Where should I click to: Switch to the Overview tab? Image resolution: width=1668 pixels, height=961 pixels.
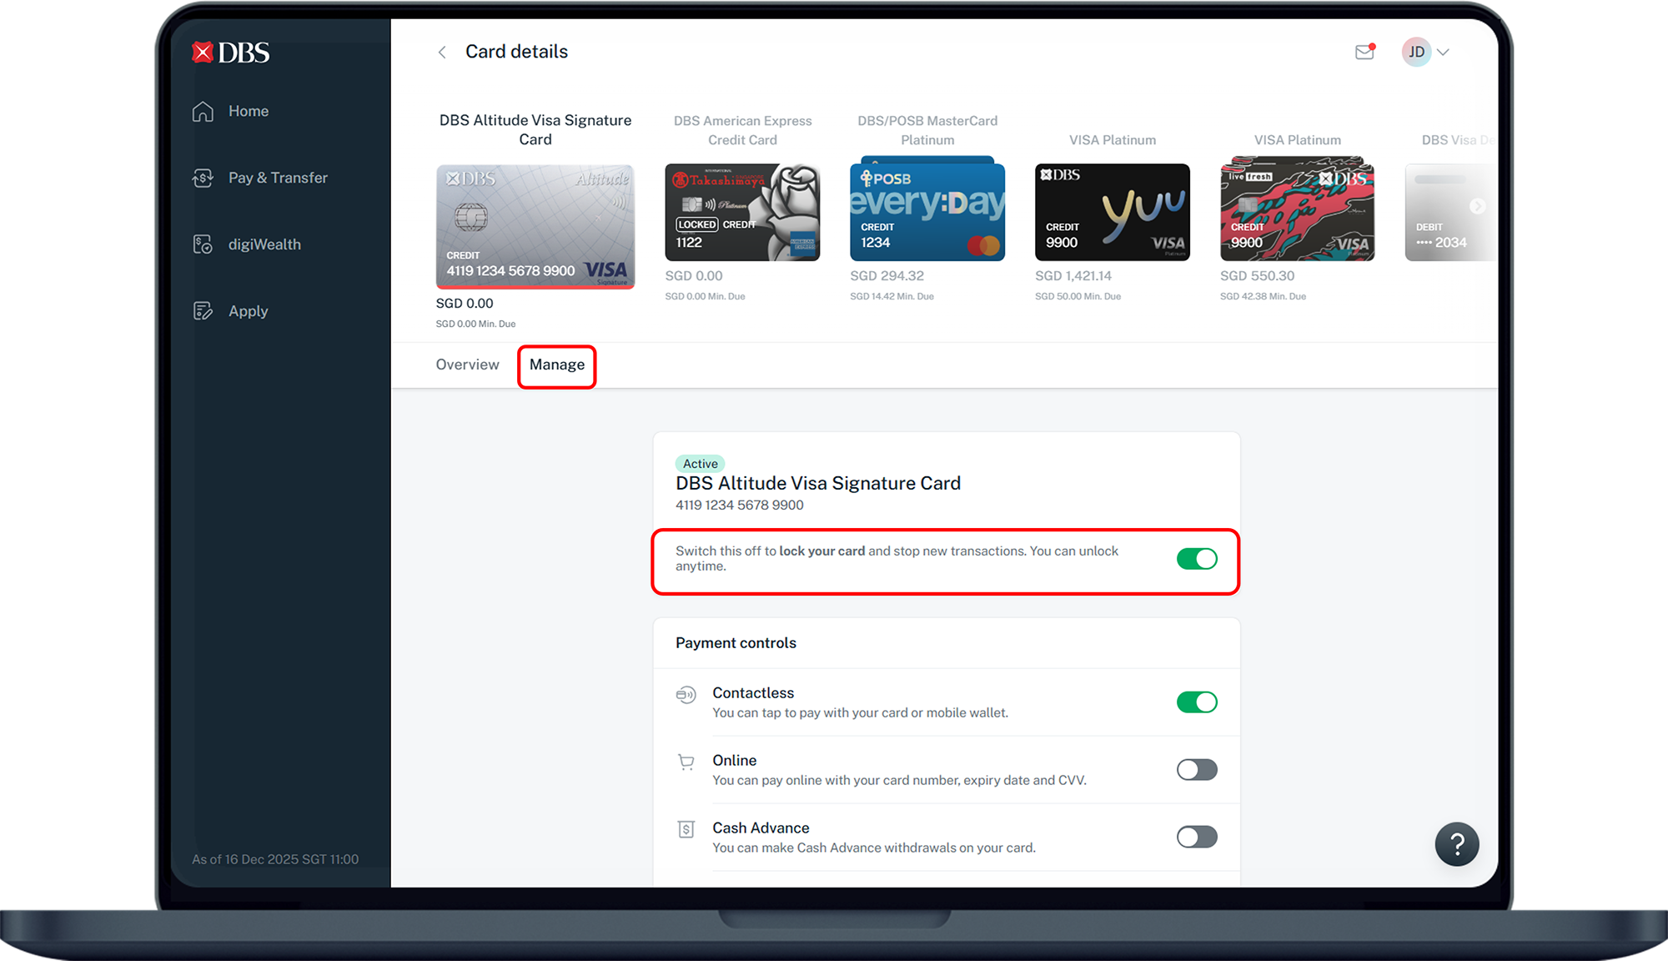coord(467,365)
